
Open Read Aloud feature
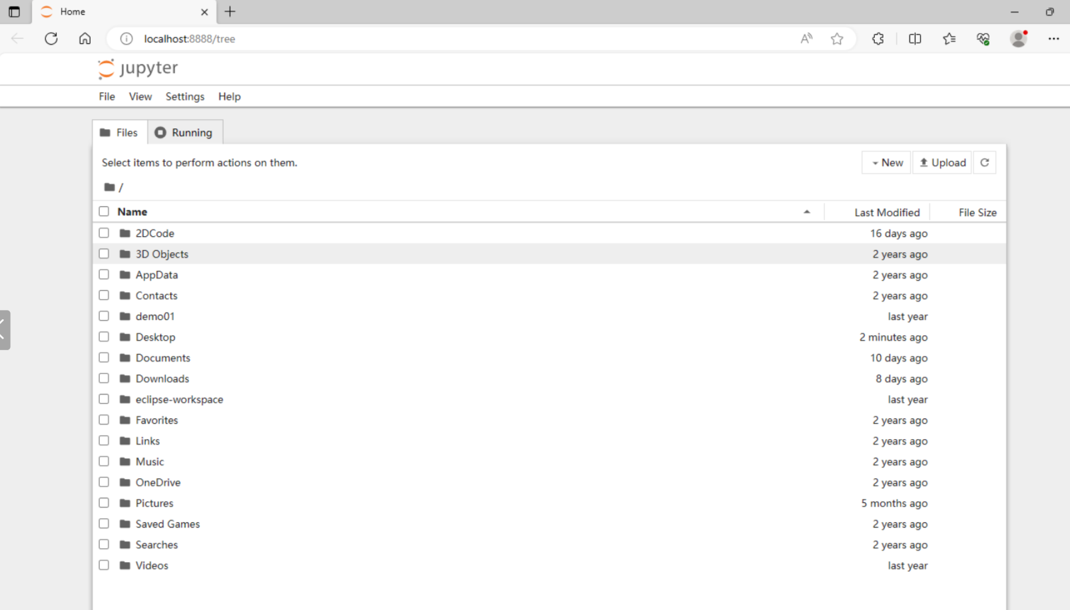806,39
